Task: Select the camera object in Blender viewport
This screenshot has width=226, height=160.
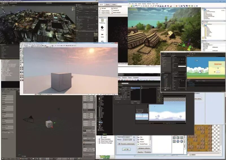Action: click(x=29, y=119)
